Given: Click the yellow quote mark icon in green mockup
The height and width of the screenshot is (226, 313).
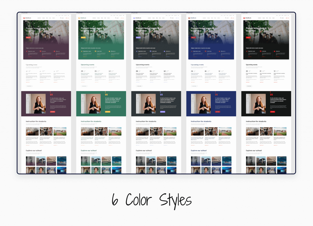Looking at the screenshot, I should pyautogui.click(x=106, y=94).
